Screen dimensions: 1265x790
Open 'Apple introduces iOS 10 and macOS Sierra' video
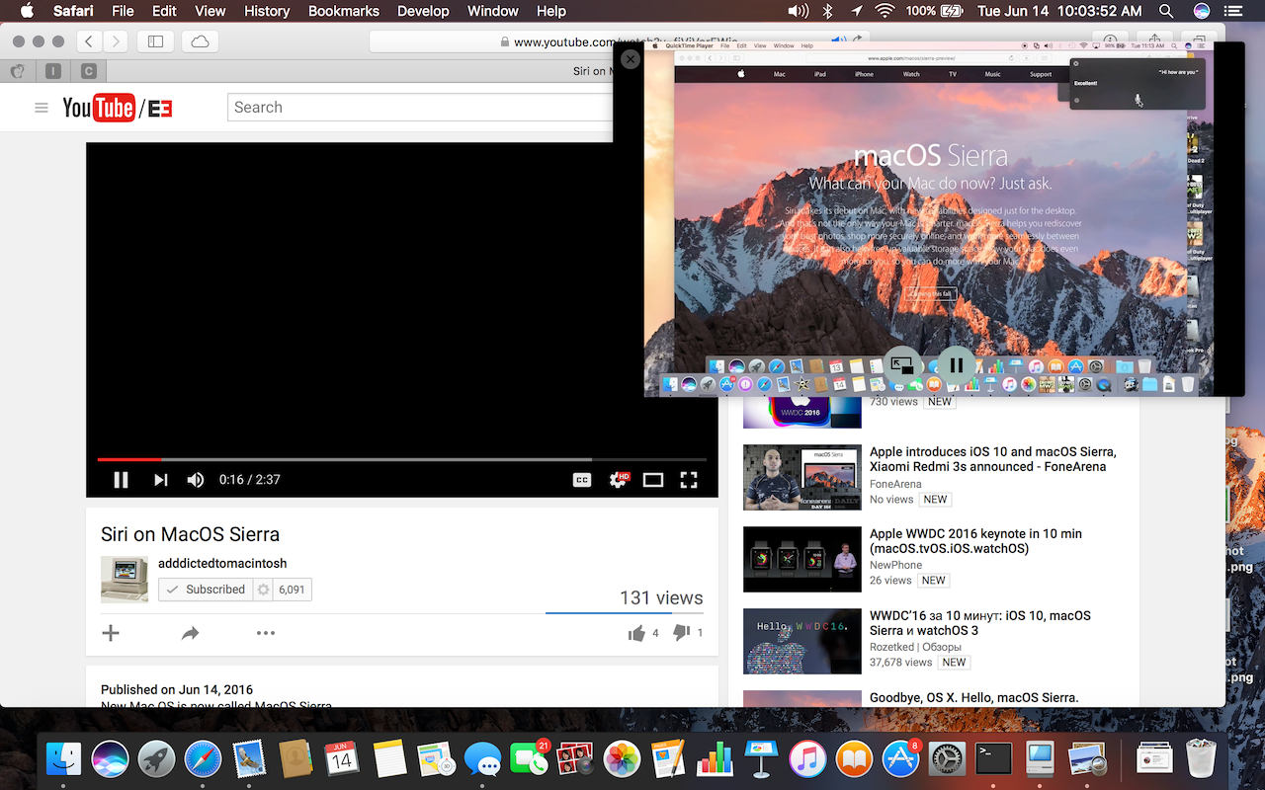pos(993,459)
